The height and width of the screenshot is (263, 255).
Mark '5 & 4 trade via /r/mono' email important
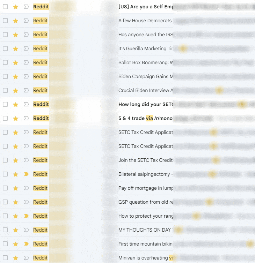(26, 118)
